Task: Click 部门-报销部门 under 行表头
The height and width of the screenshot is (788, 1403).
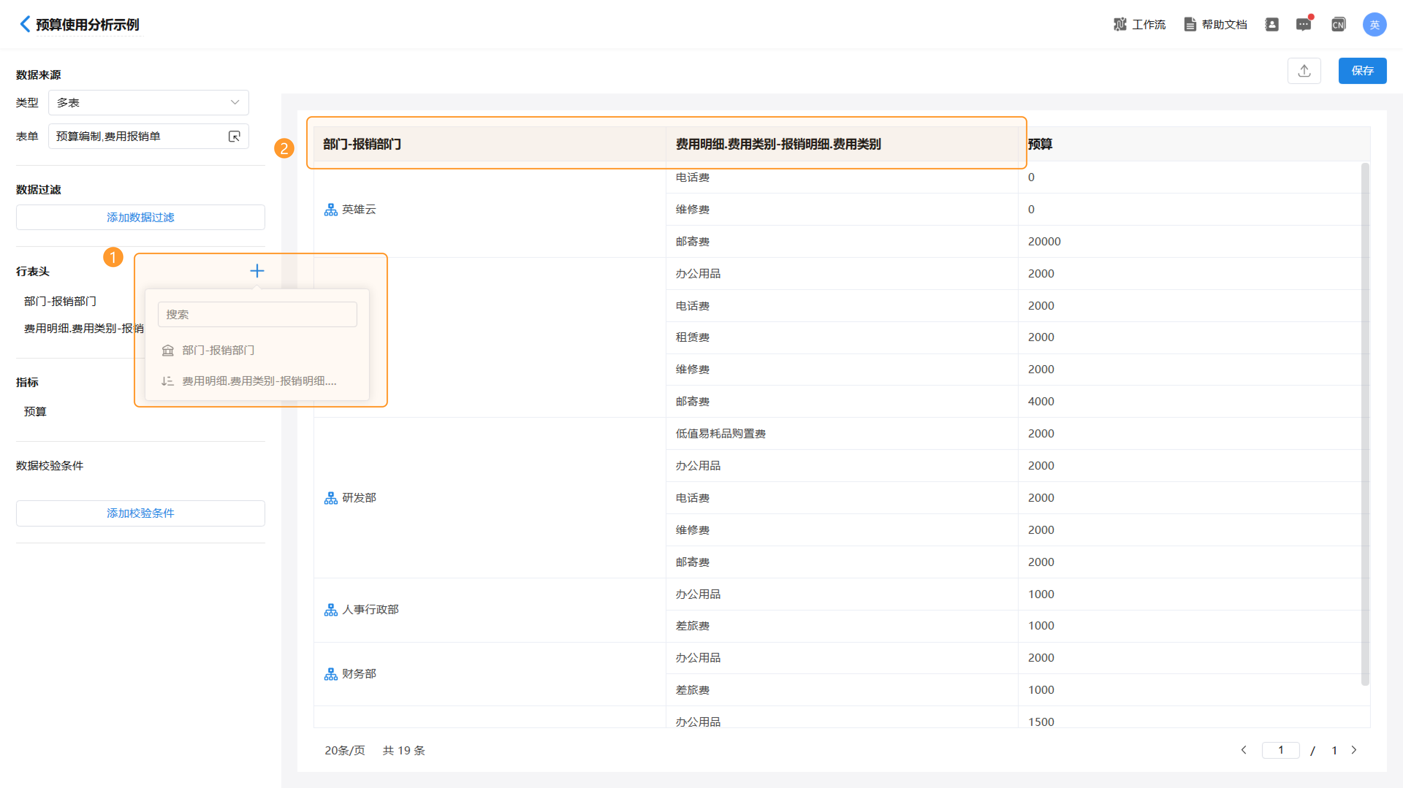Action: 60,301
